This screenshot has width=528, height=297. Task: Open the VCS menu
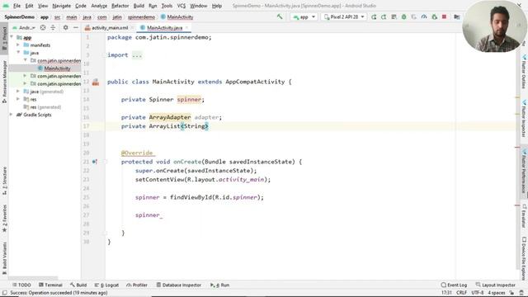click(x=181, y=6)
